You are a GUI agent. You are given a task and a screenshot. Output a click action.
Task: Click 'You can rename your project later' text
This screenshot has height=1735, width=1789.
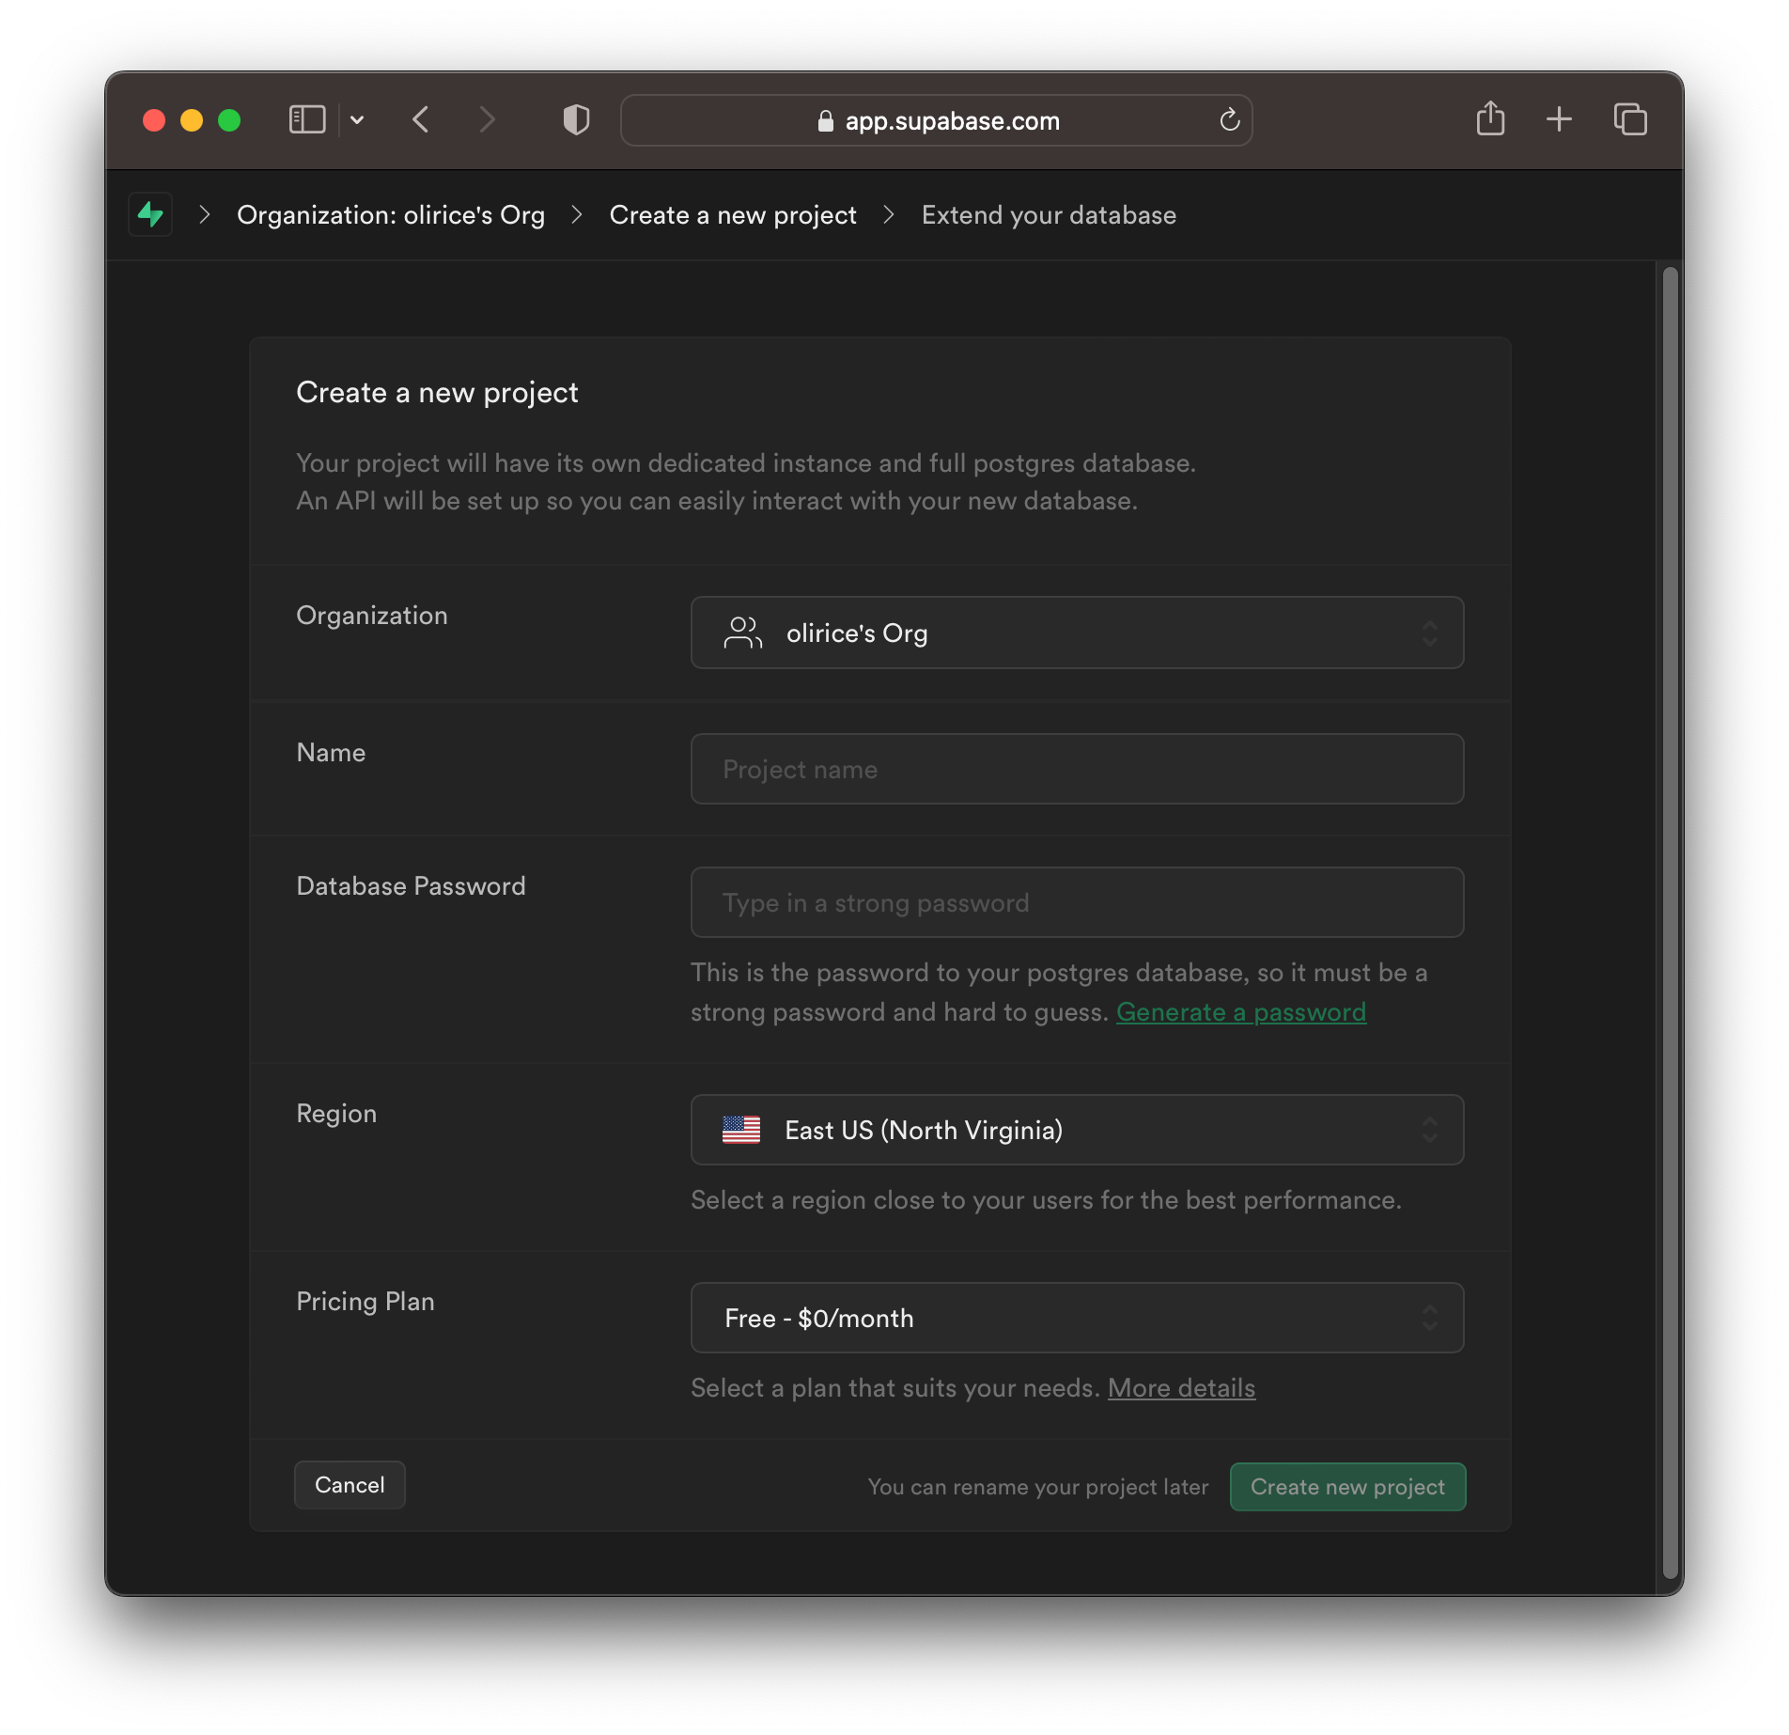click(x=1038, y=1487)
